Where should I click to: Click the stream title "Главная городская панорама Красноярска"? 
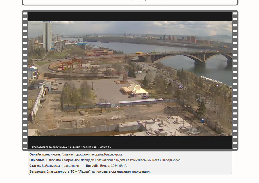pos(92,154)
